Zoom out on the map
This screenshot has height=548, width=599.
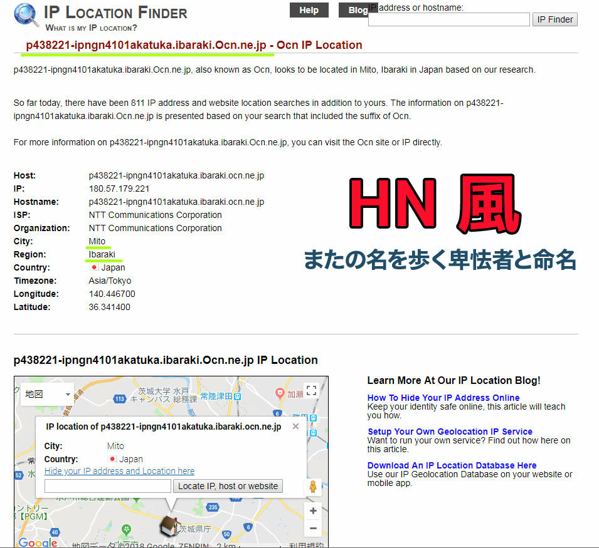tap(313, 528)
